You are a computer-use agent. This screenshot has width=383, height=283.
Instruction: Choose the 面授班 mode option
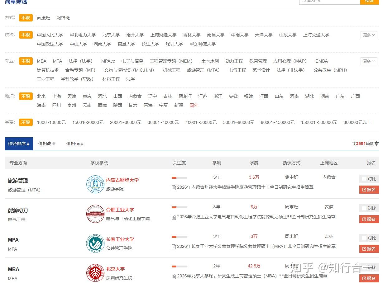[44, 18]
